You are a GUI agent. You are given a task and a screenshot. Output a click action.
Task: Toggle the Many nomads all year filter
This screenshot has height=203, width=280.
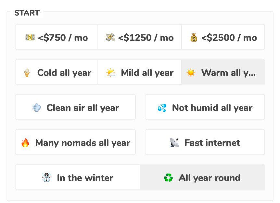click(75, 142)
